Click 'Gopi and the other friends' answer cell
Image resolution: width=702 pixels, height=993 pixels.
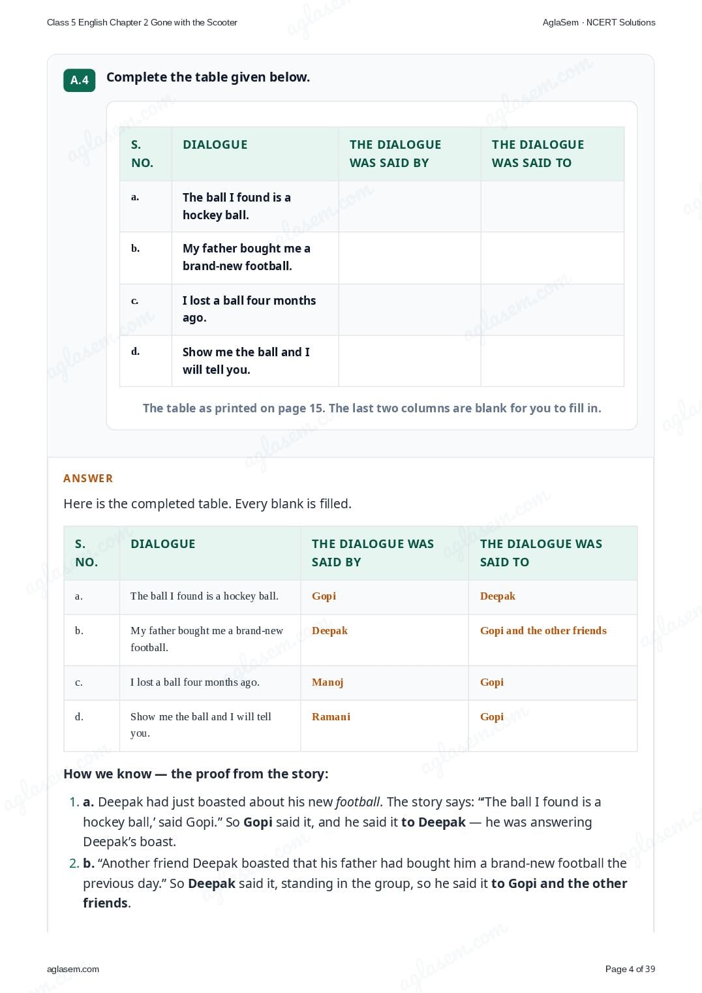click(543, 630)
